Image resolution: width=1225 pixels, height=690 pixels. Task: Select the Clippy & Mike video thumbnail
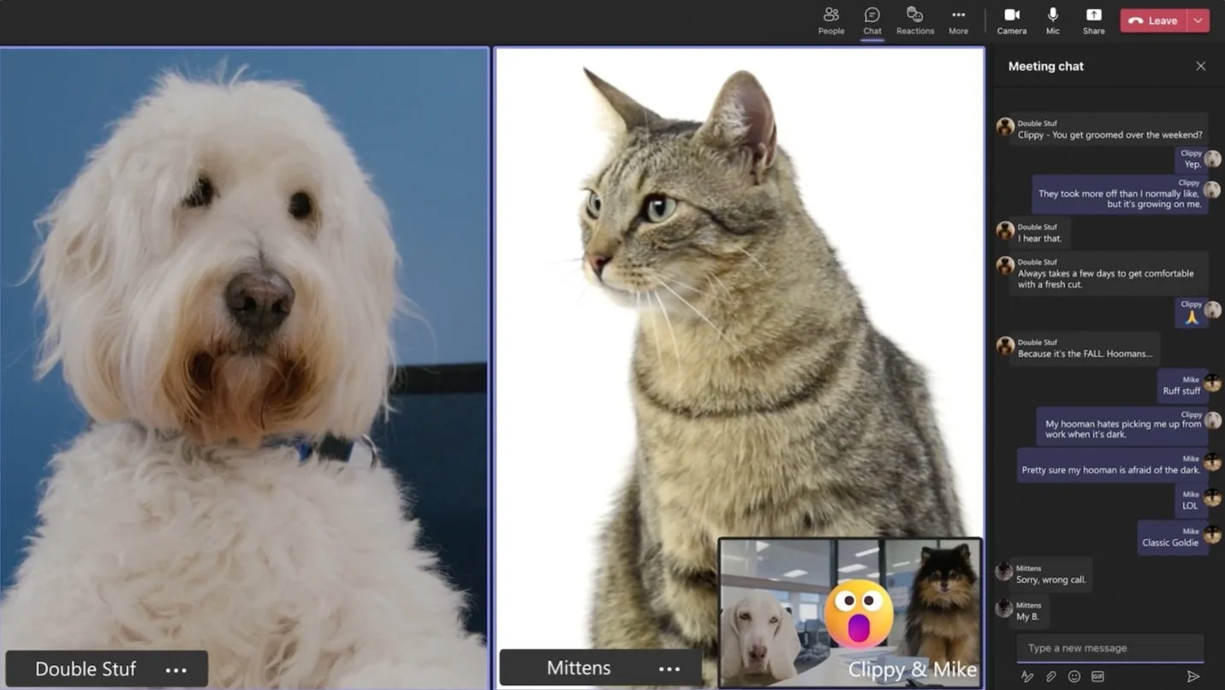850,611
